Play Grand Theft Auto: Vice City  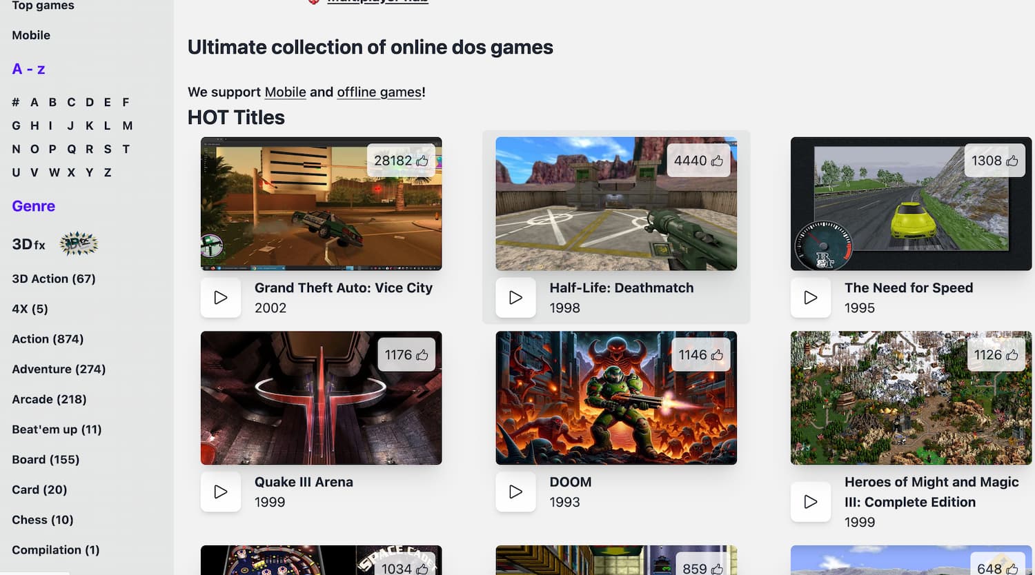point(221,298)
